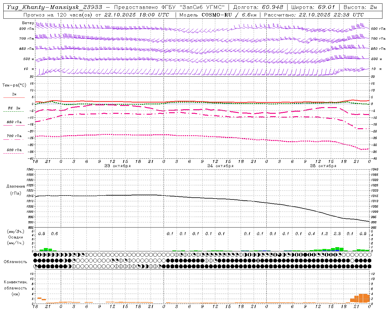387x309 pixels.
Task: Click the 2.3 precipitation amount
Action: pos(337,234)
